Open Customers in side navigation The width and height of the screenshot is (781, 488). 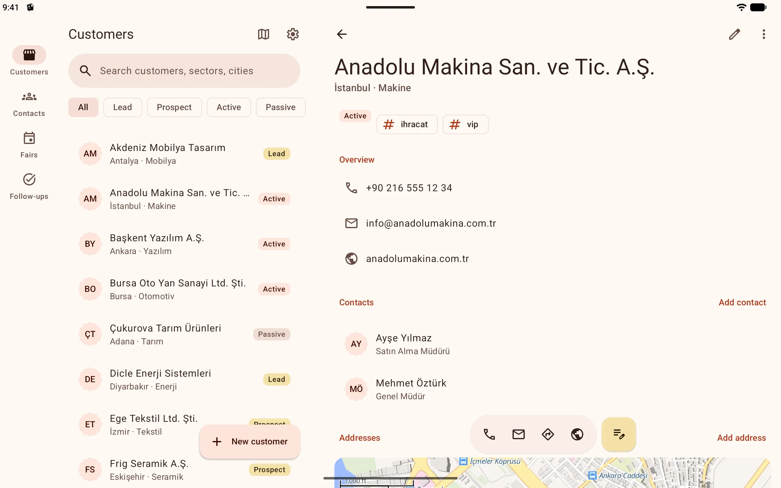(29, 61)
